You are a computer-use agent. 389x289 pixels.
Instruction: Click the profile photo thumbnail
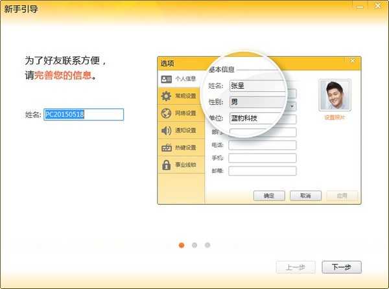click(335, 95)
